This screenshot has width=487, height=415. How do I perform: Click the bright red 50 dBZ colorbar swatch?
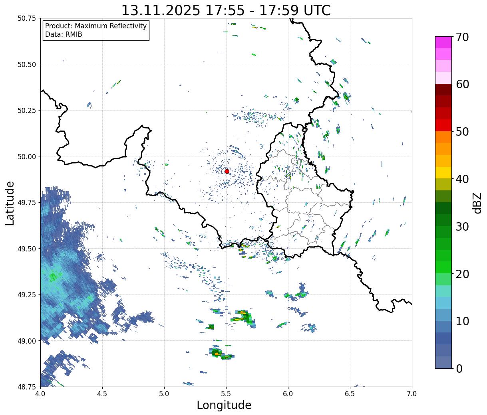tap(443, 125)
